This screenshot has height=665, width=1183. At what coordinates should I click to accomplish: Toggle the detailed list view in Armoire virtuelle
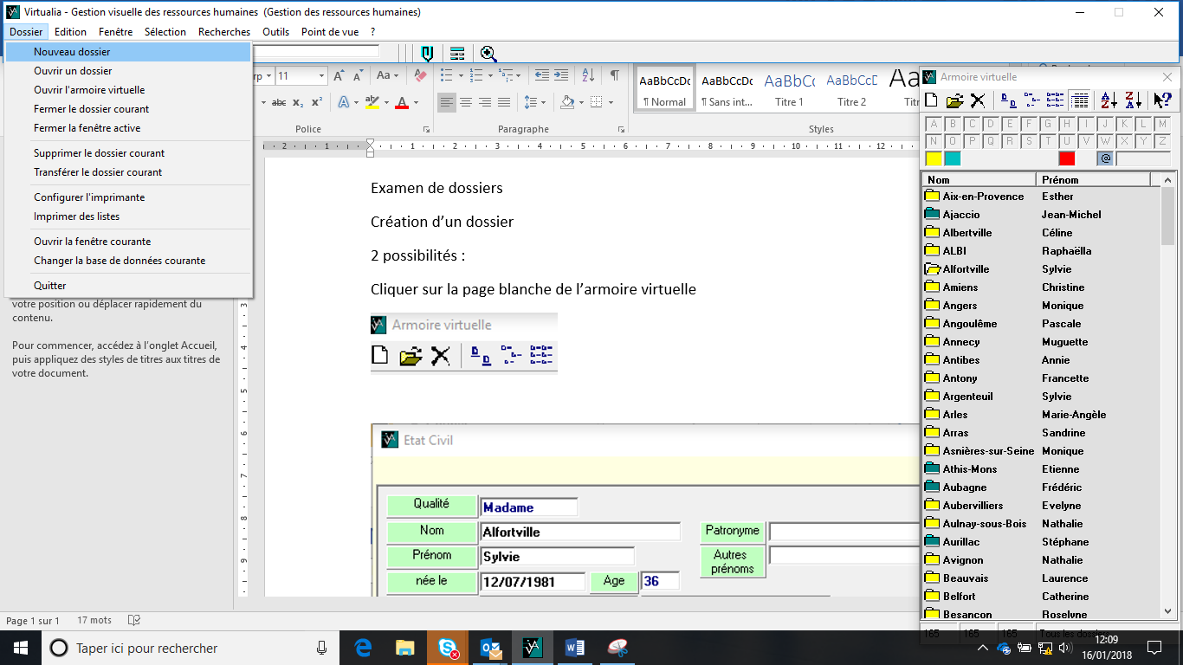[x=1078, y=100]
